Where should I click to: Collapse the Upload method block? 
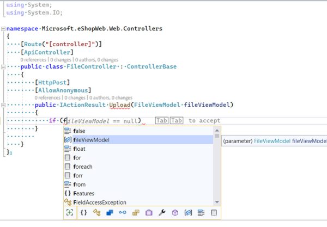(3, 105)
